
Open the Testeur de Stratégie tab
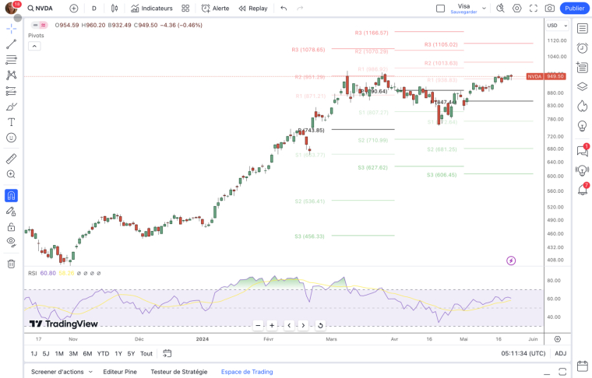pyautogui.click(x=179, y=372)
